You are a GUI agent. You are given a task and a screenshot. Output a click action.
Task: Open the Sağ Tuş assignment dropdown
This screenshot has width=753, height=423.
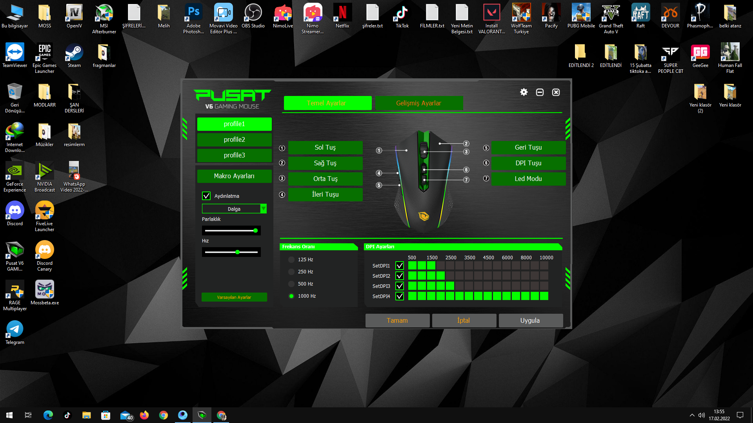click(325, 163)
